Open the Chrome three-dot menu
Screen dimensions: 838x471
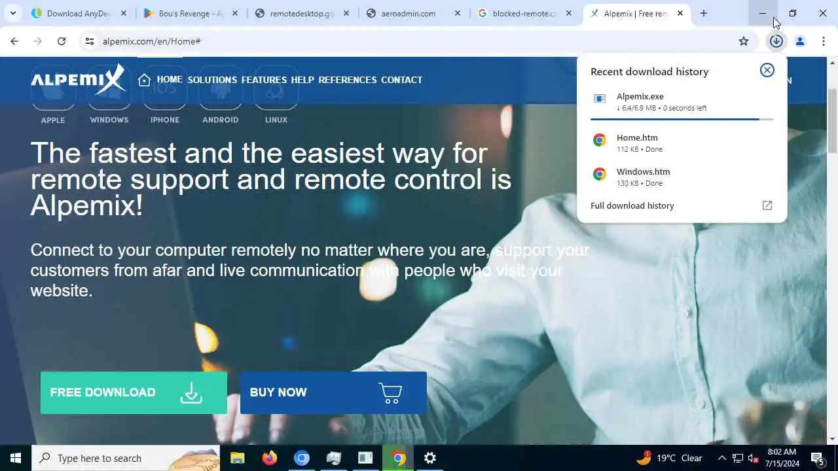824,41
